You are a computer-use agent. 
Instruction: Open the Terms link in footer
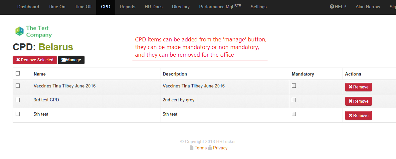tap(200, 148)
